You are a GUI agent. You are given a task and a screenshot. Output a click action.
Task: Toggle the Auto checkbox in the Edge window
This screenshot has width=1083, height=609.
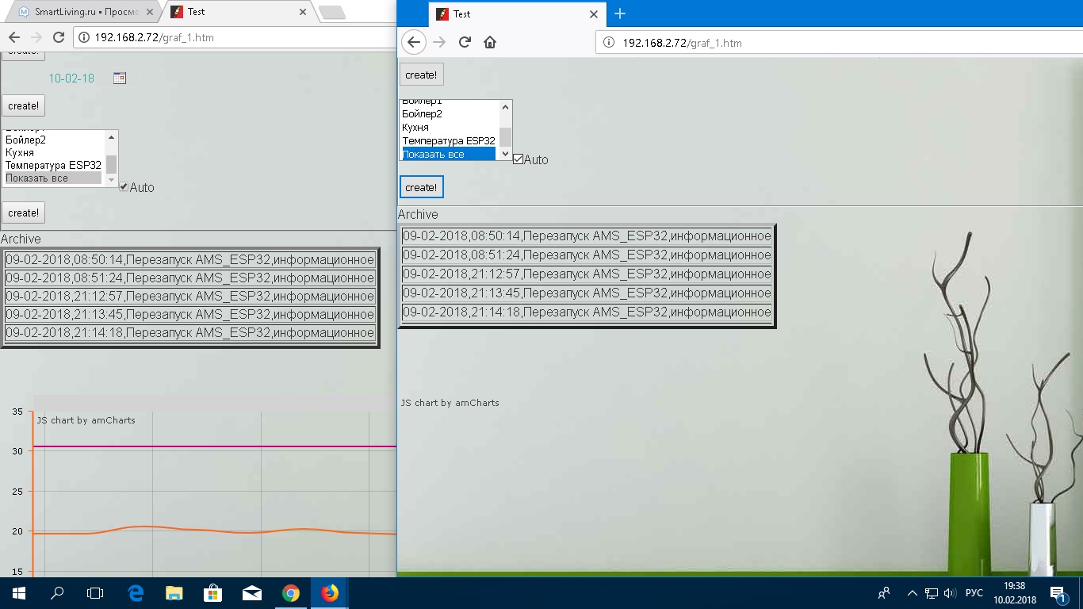[519, 159]
